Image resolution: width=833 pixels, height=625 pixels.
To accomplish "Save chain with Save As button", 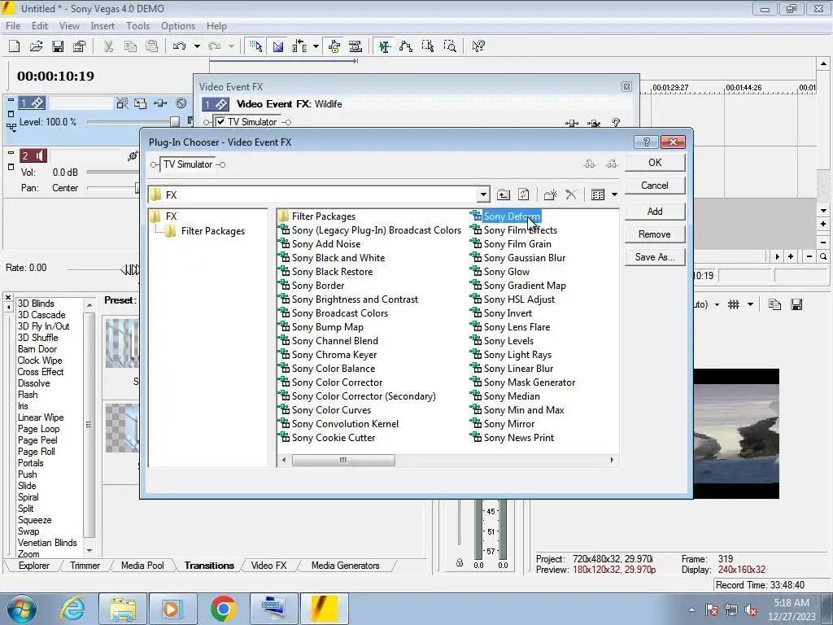I will click(655, 257).
